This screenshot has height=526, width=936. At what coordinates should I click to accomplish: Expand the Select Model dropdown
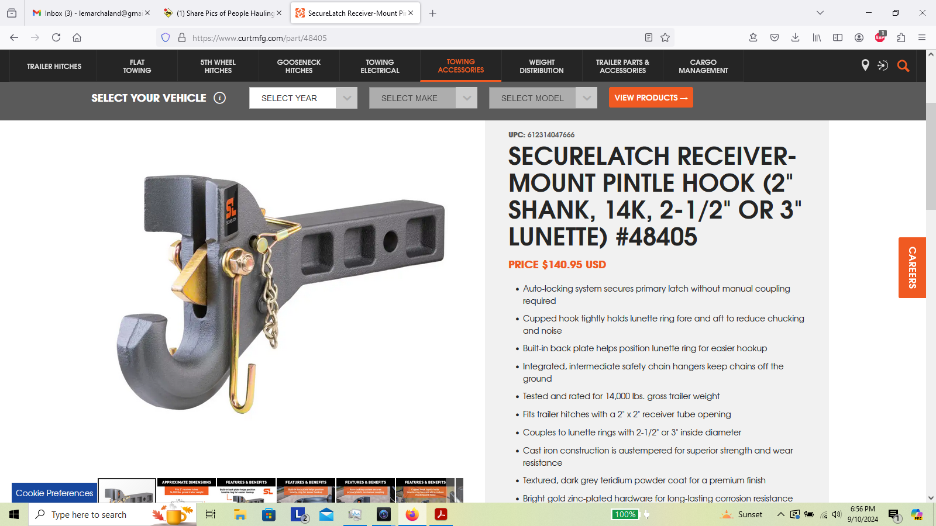tap(543, 98)
